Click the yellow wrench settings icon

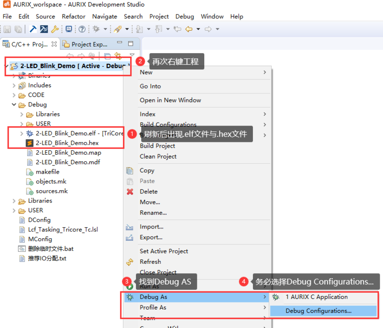click(55, 29)
